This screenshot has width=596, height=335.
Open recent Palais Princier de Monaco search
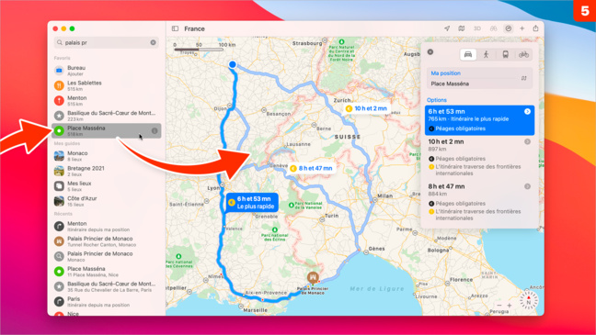coord(107,256)
